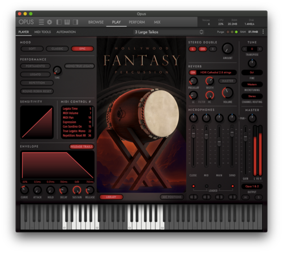This screenshot has height=253, width=283.
Task: Select the Classic mood
Action: point(57,49)
